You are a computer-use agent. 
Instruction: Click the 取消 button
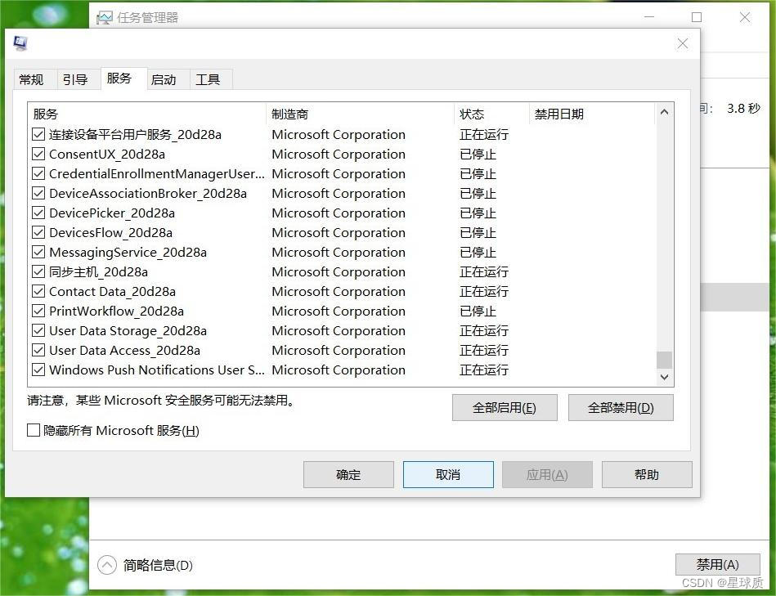(x=448, y=475)
